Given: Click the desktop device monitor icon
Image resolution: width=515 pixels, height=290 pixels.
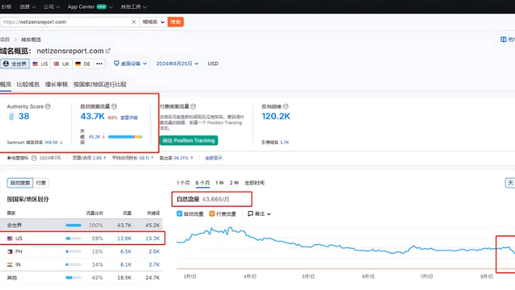Looking at the screenshot, I should pyautogui.click(x=116, y=63).
